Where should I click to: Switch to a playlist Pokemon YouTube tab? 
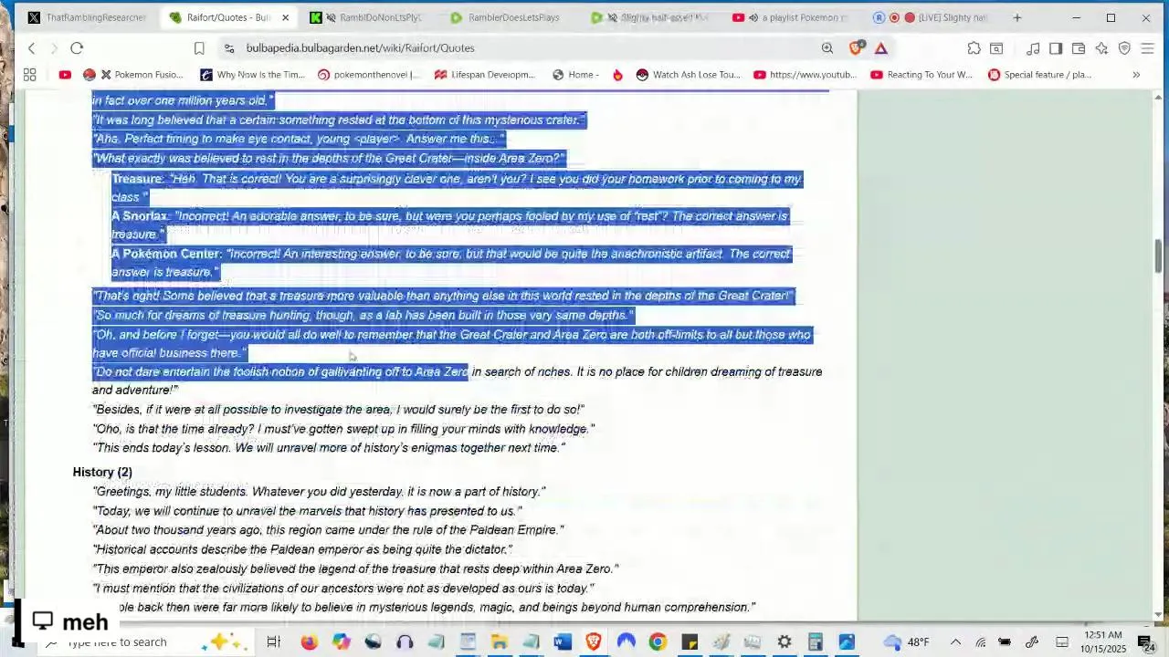791,17
